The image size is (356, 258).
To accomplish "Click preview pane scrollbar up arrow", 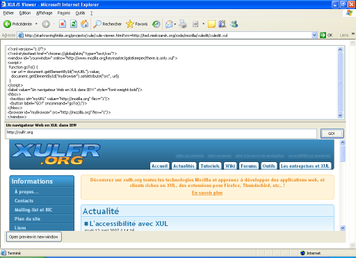I will (x=343, y=143).
